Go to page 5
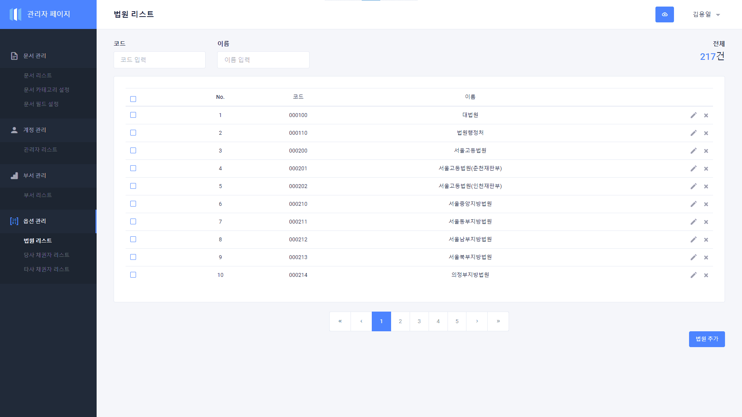This screenshot has height=417, width=742. (x=457, y=321)
